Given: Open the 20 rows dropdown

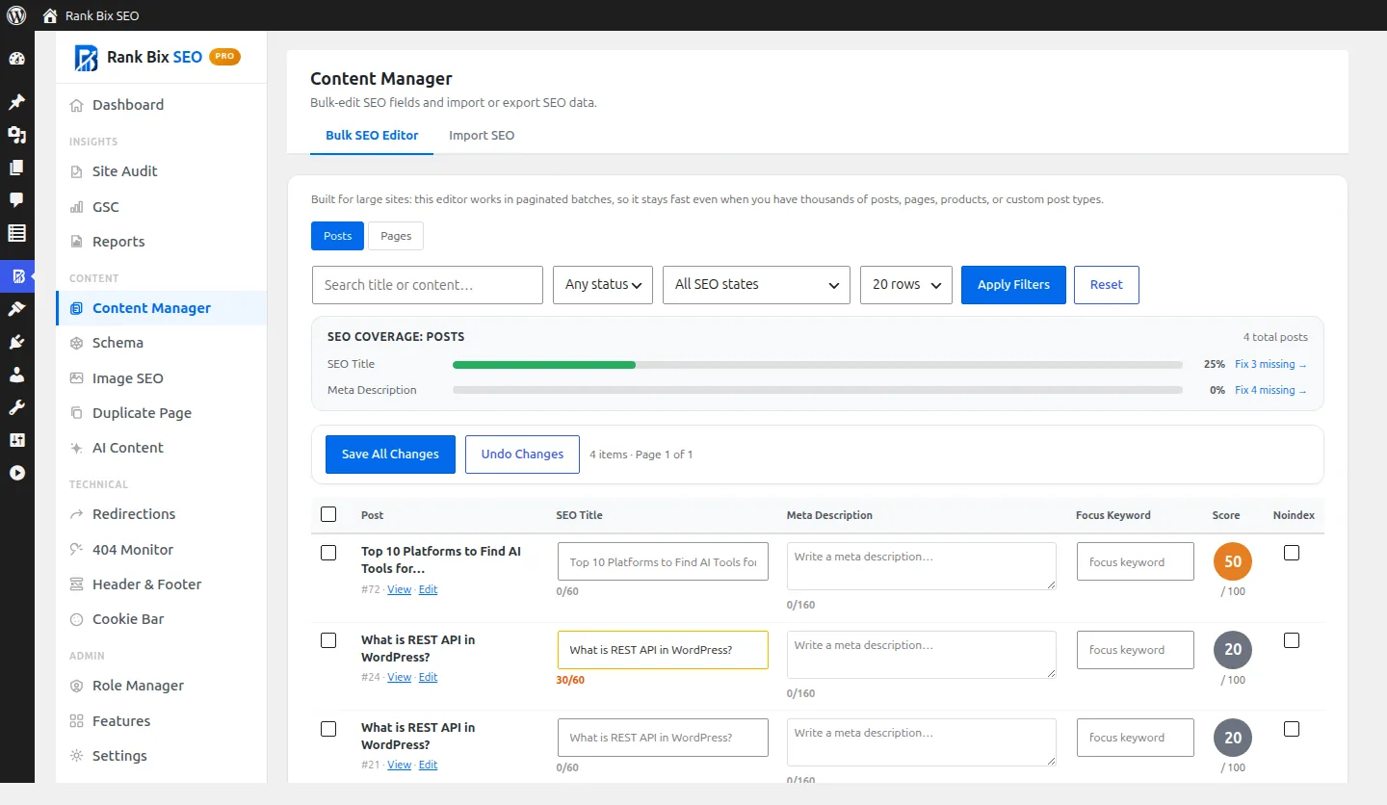Looking at the screenshot, I should click(x=906, y=285).
